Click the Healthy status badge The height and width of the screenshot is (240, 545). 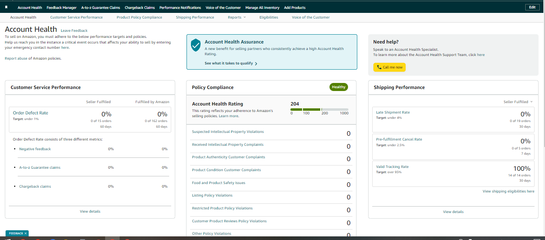[x=339, y=87]
